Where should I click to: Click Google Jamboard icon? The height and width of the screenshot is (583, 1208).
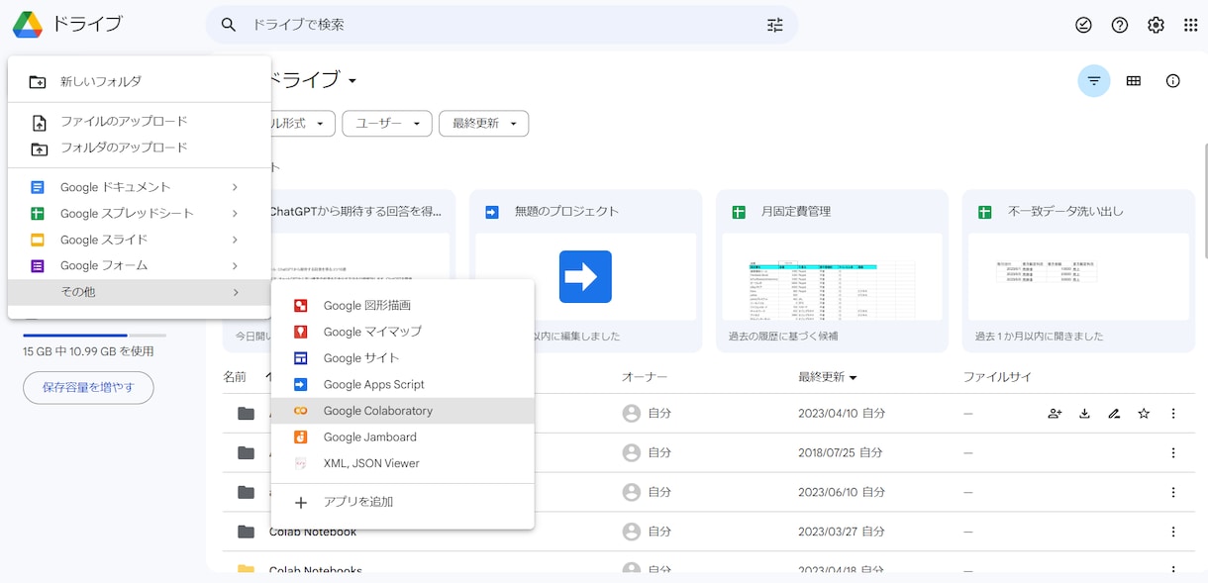tap(301, 437)
